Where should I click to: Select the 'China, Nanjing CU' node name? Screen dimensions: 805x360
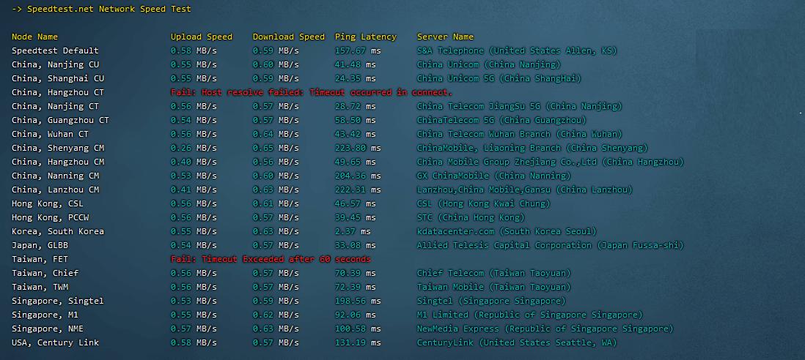point(55,64)
